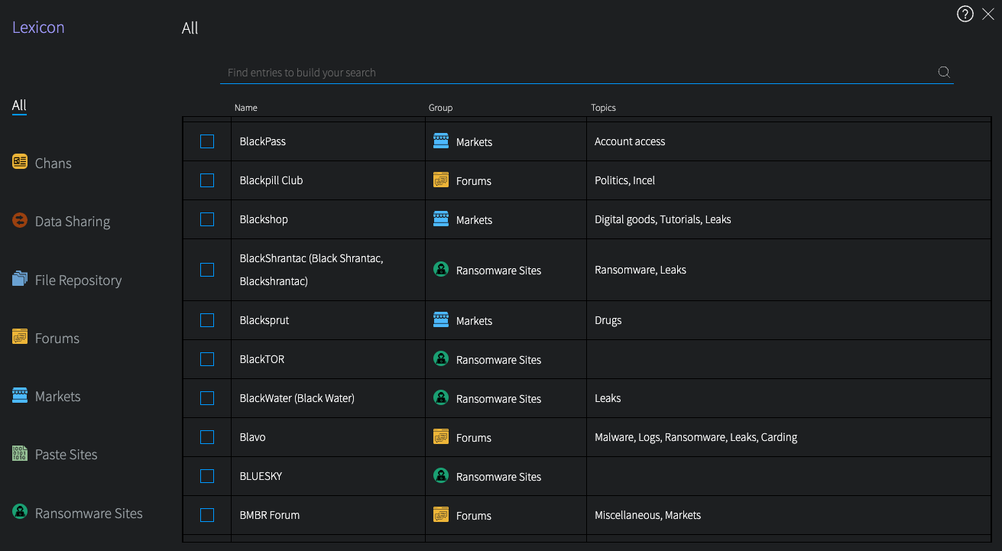Select the Blackshop entry name

pos(264,219)
